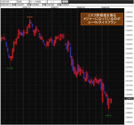Image resolution: width=134 pixels, height=125 pixels.
Task: Click the green 0.89722 low price label
Action: tap(108, 115)
